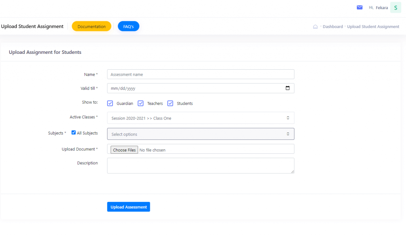Screen dimensions: 406x240
Task: Expand the Subjects select options list
Action: (198, 134)
